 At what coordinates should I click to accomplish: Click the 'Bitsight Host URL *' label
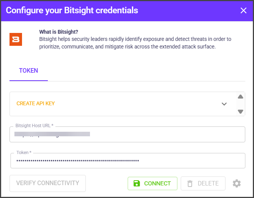35,126
